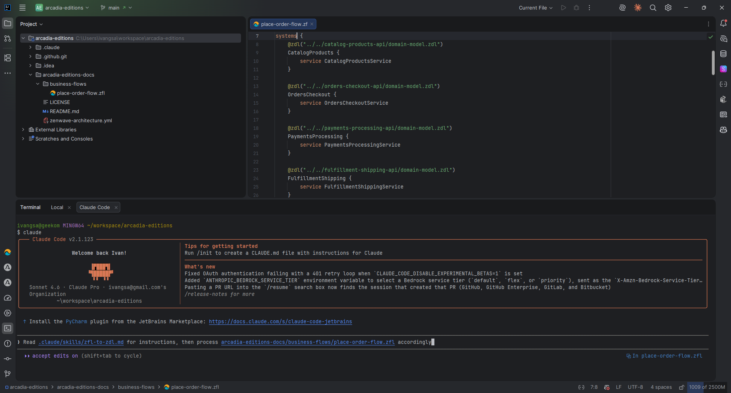Open the Copilot tool window icon
Viewport: 731px width, 393px height.
(x=723, y=130)
